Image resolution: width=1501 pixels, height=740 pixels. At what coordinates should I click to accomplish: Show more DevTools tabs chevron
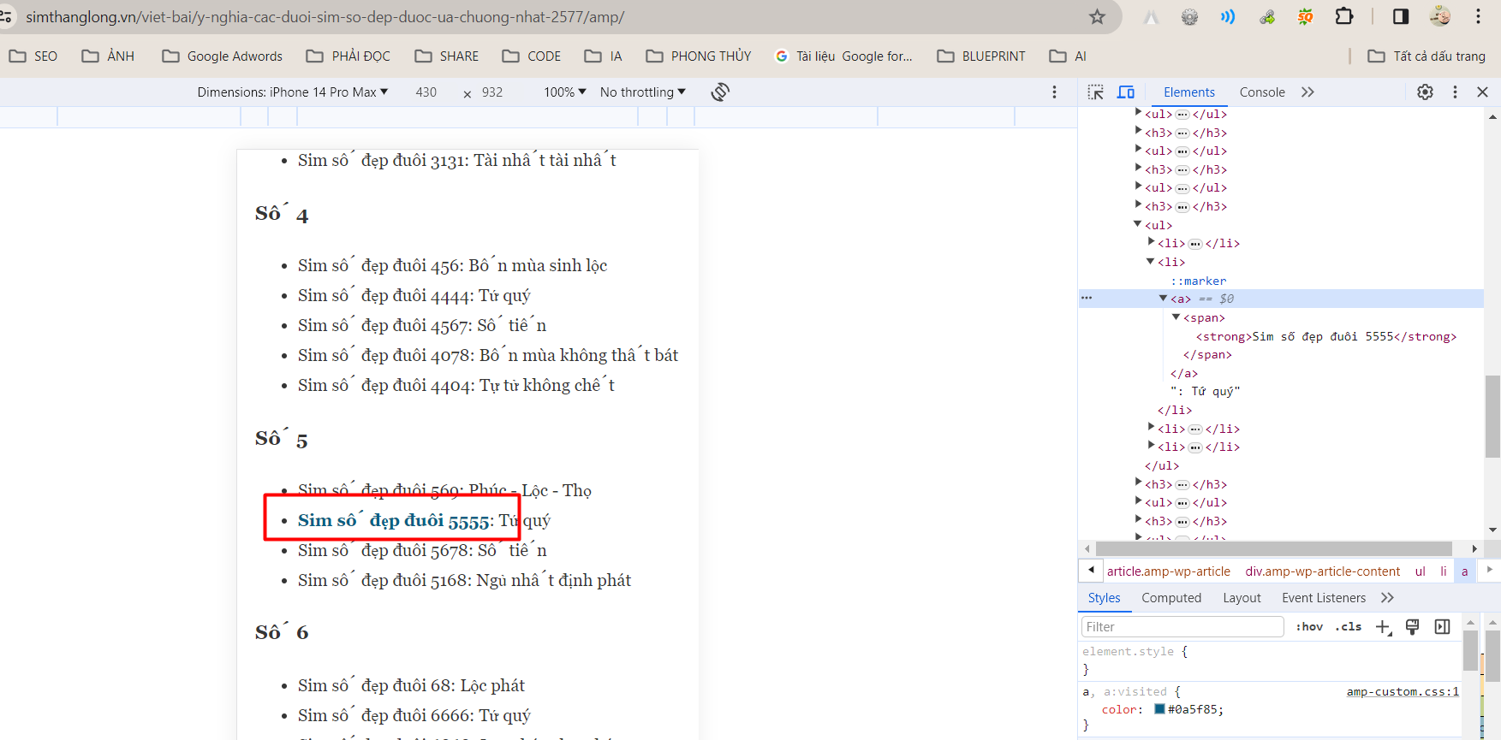tap(1307, 92)
